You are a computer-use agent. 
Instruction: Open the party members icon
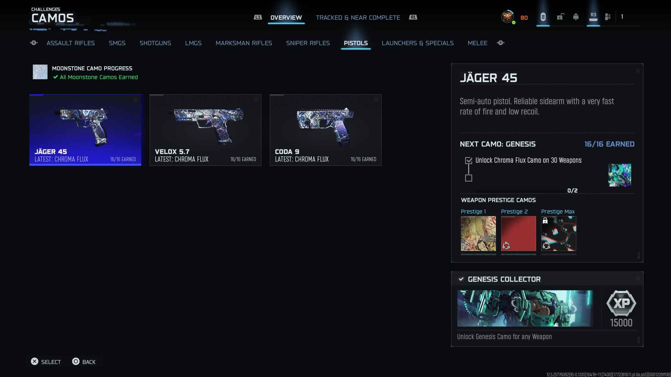click(608, 17)
